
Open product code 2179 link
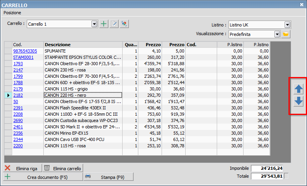[x=18, y=89]
